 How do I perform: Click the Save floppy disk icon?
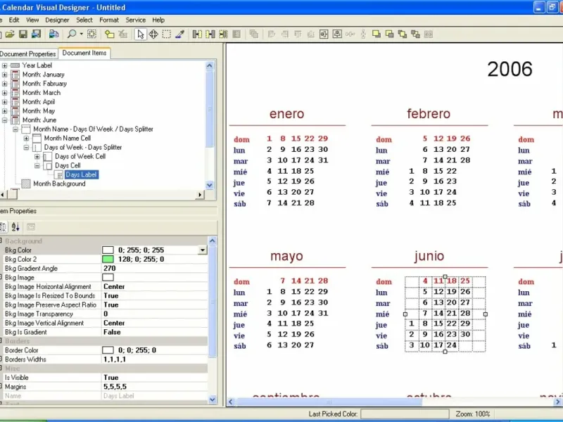(x=23, y=34)
